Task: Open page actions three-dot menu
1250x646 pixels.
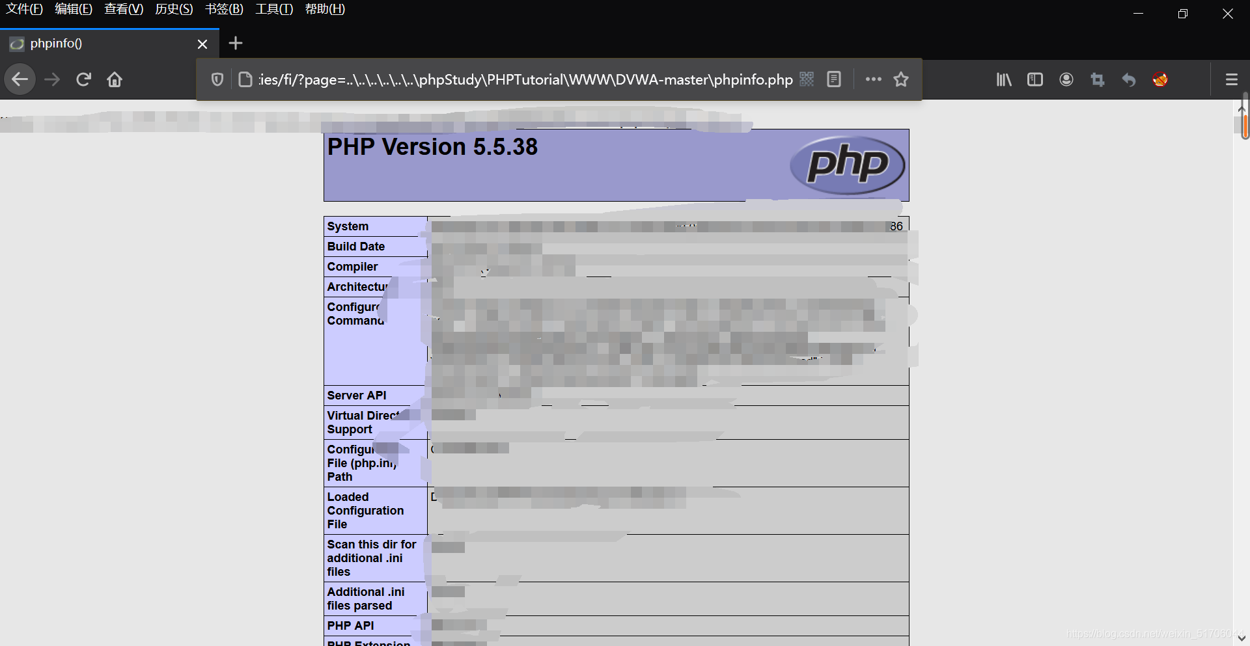Action: pyautogui.click(x=874, y=79)
